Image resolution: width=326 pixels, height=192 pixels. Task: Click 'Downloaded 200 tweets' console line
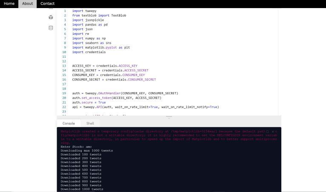pyautogui.click(x=81, y=158)
